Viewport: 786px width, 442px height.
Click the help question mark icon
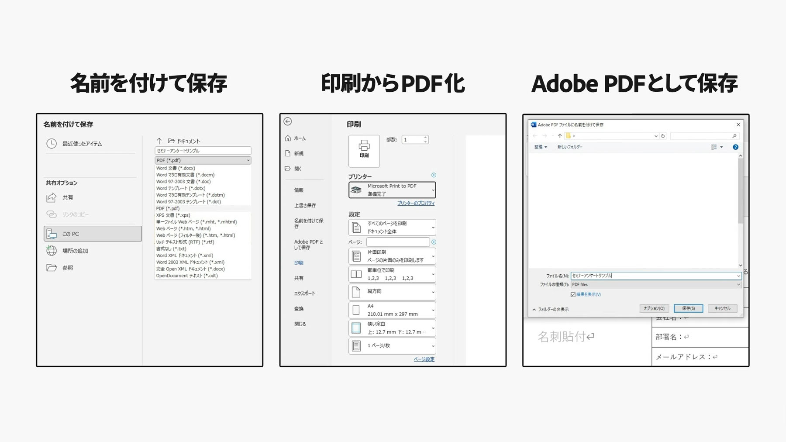(735, 147)
